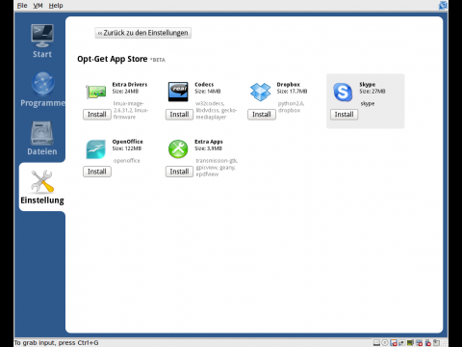Click the Size: 14MB text

coord(207,92)
